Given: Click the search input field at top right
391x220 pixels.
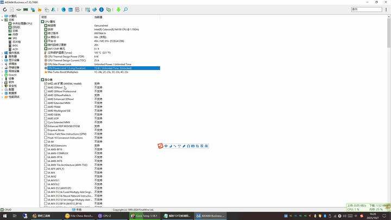Looking at the screenshot, I should pyautogui.click(x=367, y=9).
